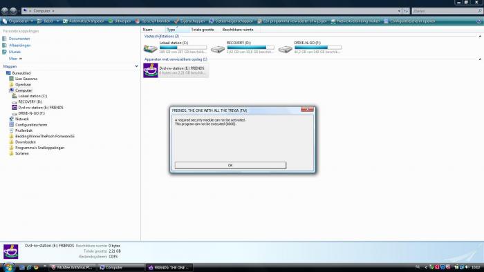Click the Forward navigation arrow
The height and width of the screenshot is (272, 484).
tap(13, 11)
